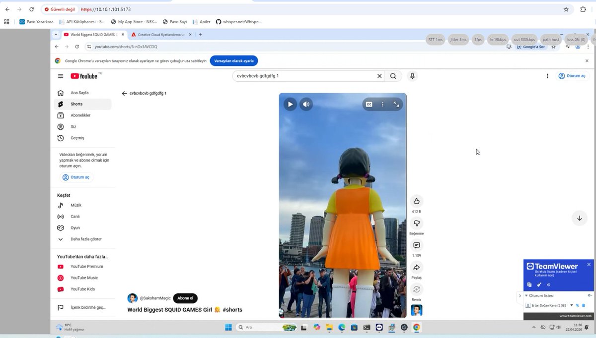Switch to Creative Cloud fiyatlandırma tab
This screenshot has width=596, height=338.
point(161,35)
